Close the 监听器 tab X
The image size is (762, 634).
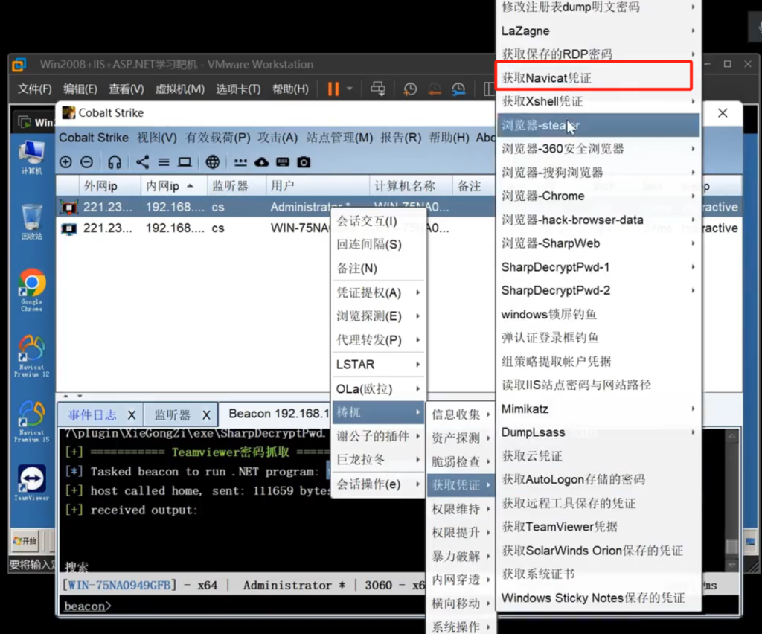pyautogui.click(x=207, y=415)
